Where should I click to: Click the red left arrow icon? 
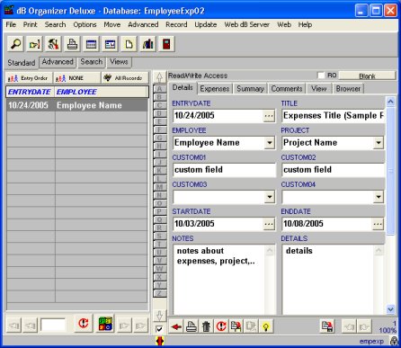(176, 326)
